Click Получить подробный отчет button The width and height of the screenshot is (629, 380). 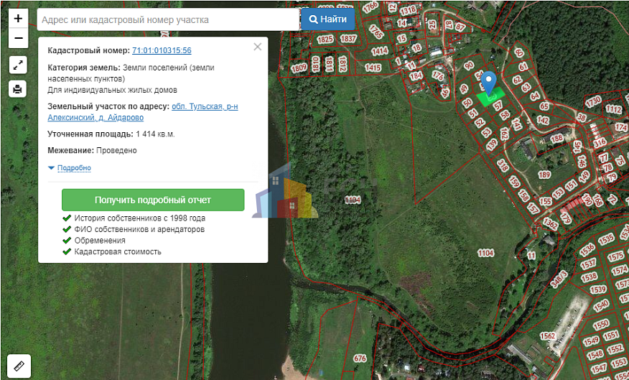pyautogui.click(x=153, y=200)
